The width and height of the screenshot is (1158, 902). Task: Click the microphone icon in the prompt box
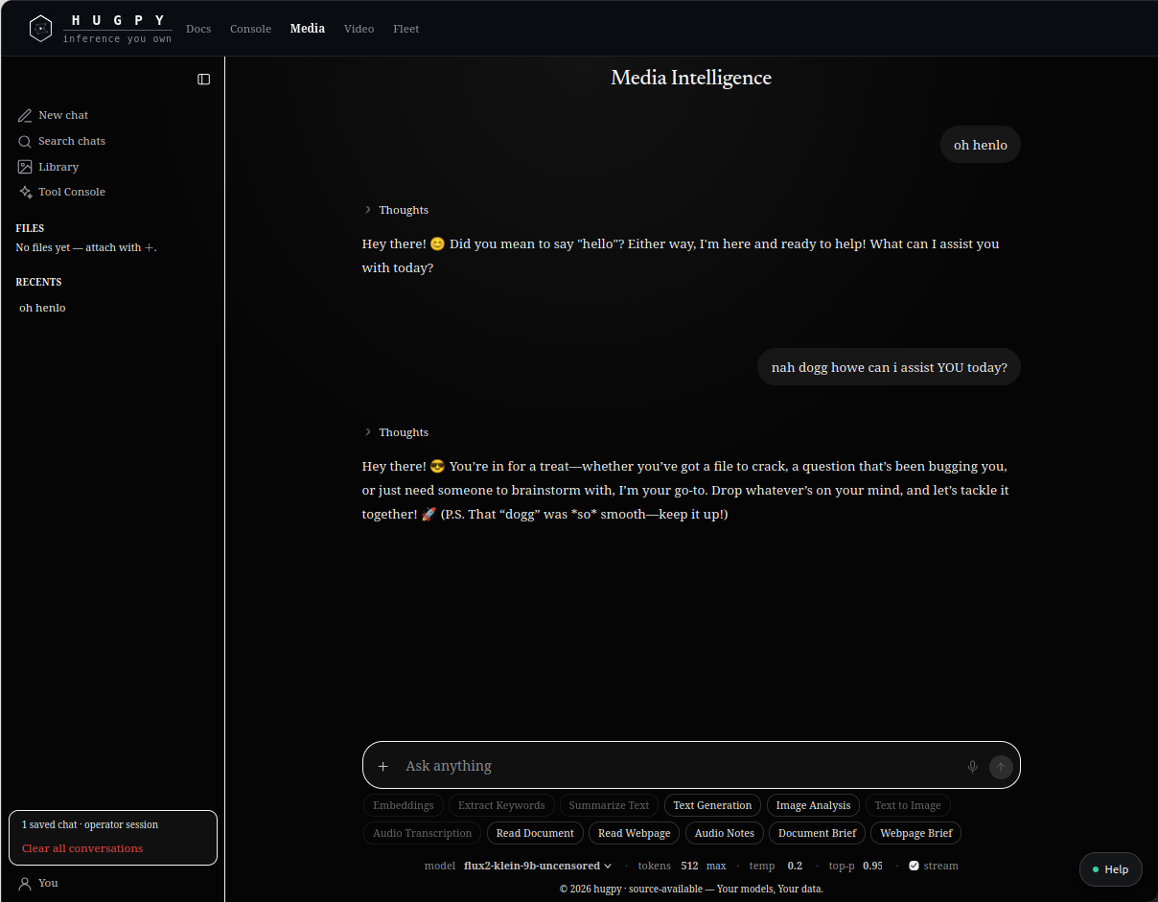972,766
